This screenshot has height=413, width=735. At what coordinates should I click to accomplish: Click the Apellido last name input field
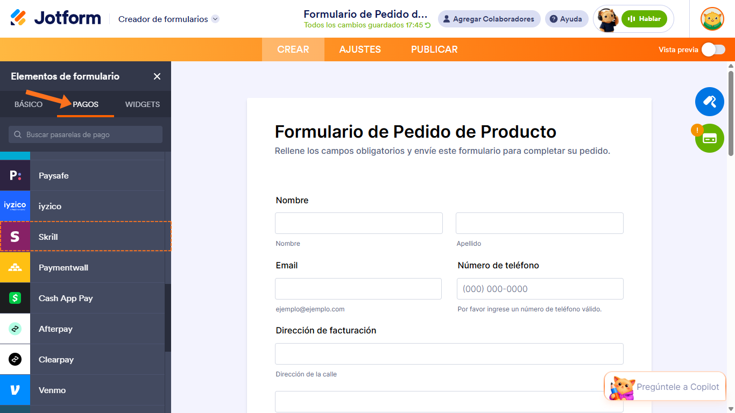540,223
